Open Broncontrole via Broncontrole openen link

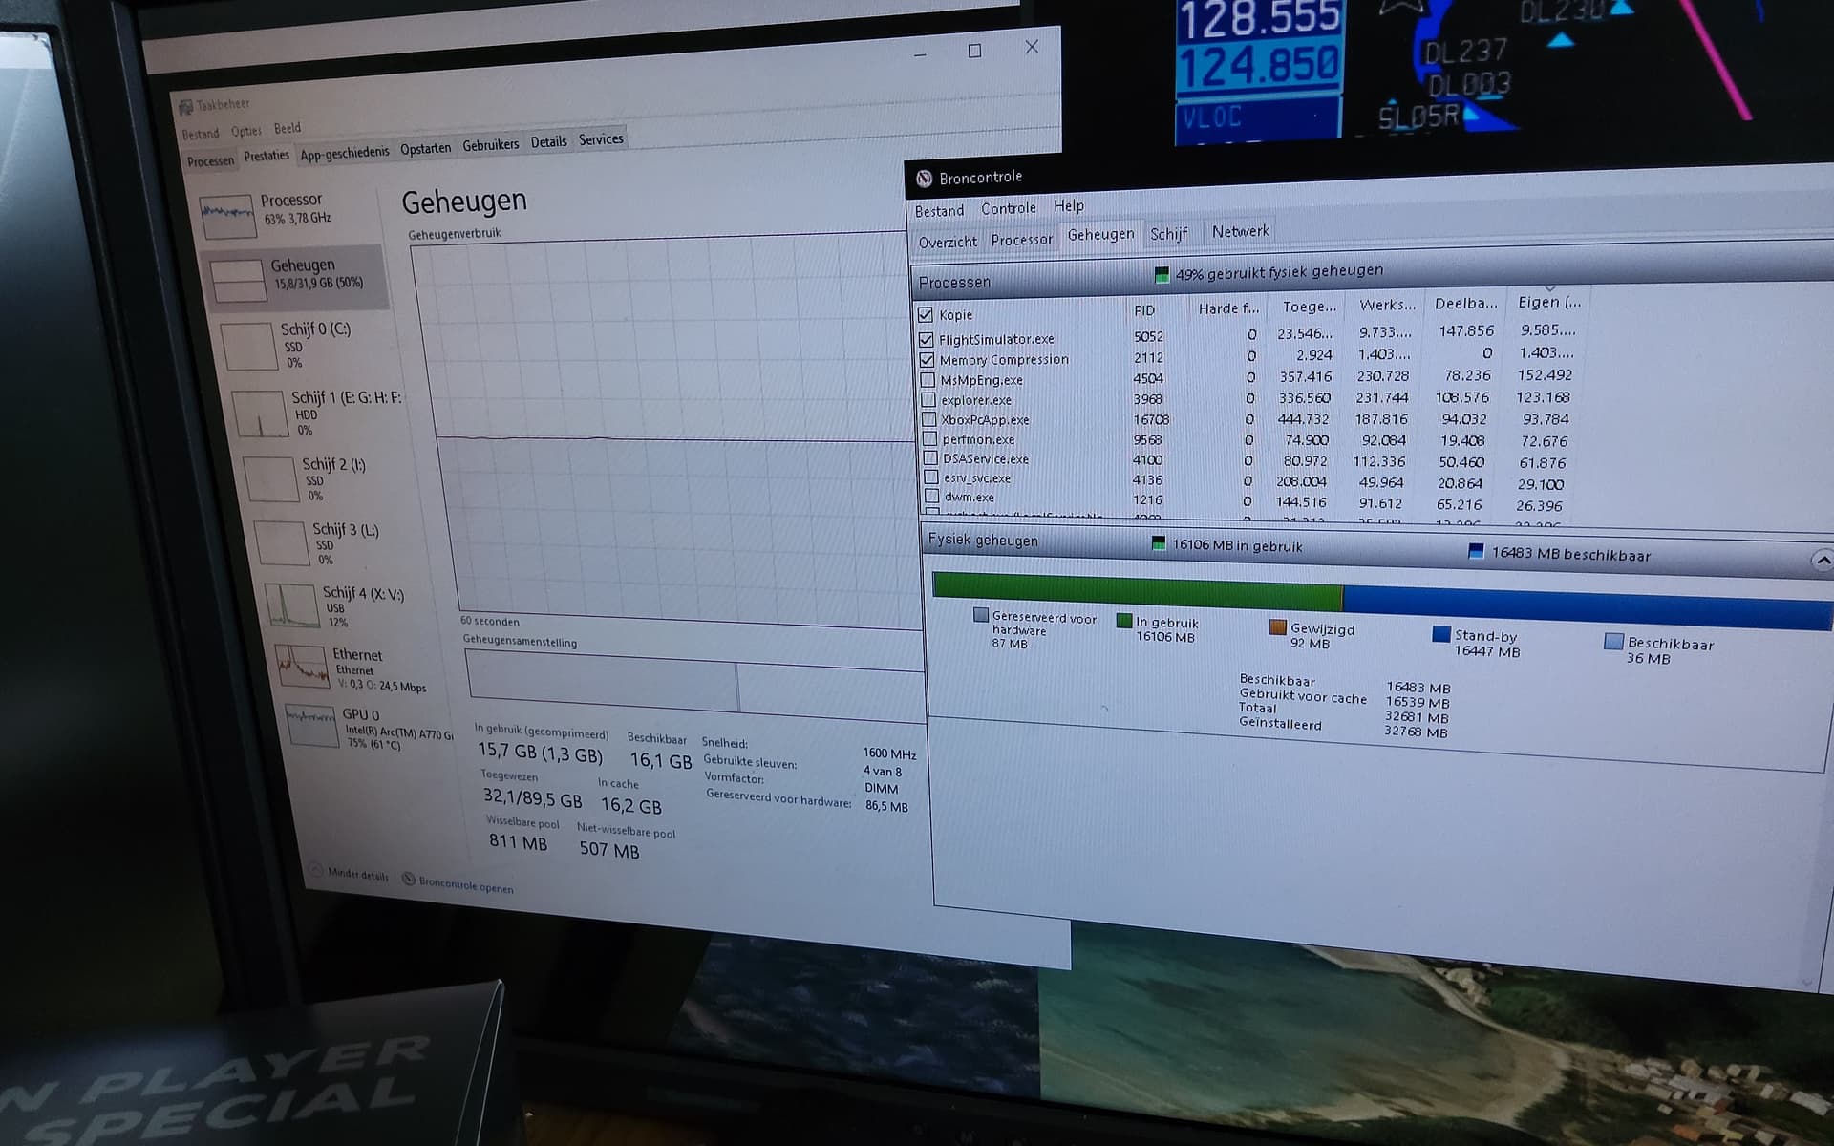(464, 884)
